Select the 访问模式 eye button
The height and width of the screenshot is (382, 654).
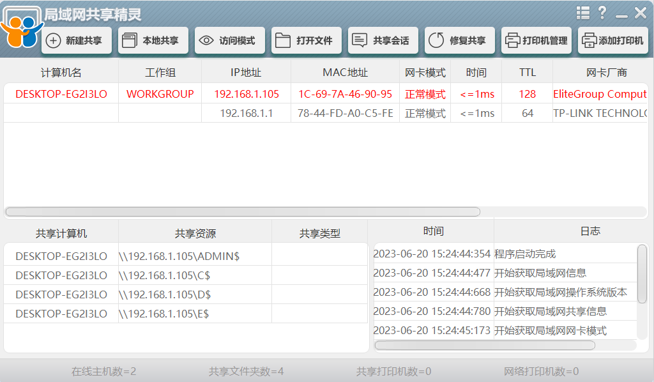click(x=230, y=40)
